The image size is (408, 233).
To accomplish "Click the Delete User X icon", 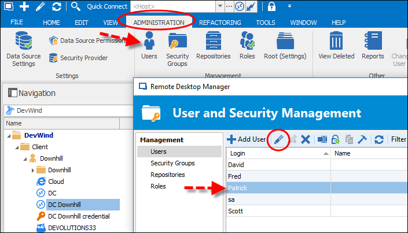I will pos(305,139).
